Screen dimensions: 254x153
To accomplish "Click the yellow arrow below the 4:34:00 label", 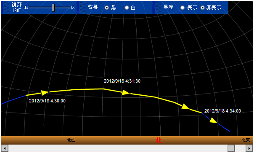I will pyautogui.click(x=213, y=121).
